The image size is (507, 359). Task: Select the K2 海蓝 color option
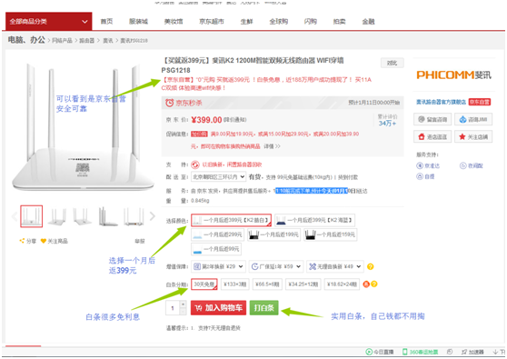click(x=315, y=220)
